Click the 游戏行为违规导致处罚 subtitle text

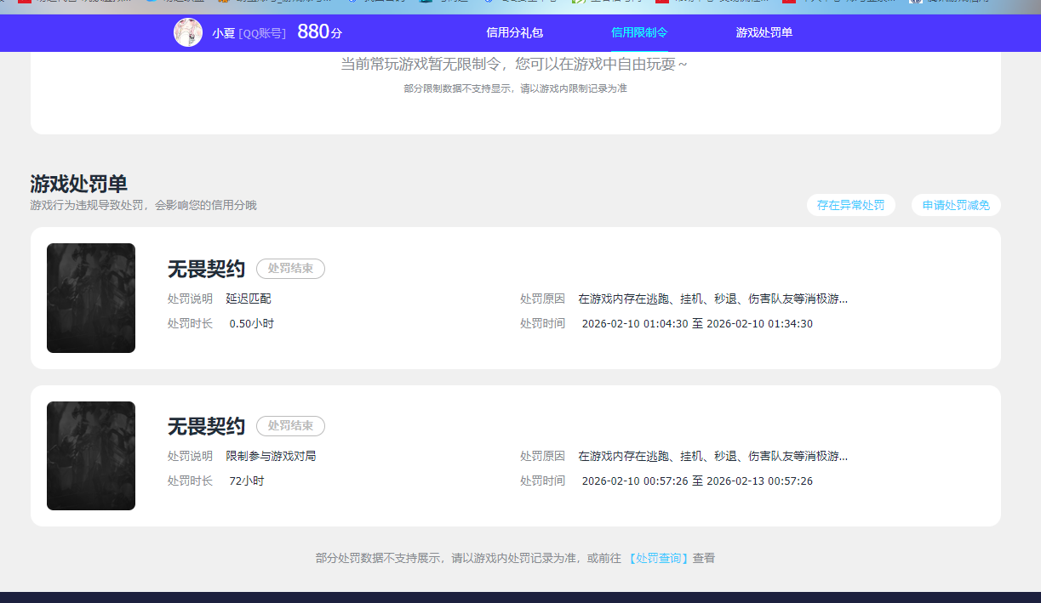pos(143,205)
